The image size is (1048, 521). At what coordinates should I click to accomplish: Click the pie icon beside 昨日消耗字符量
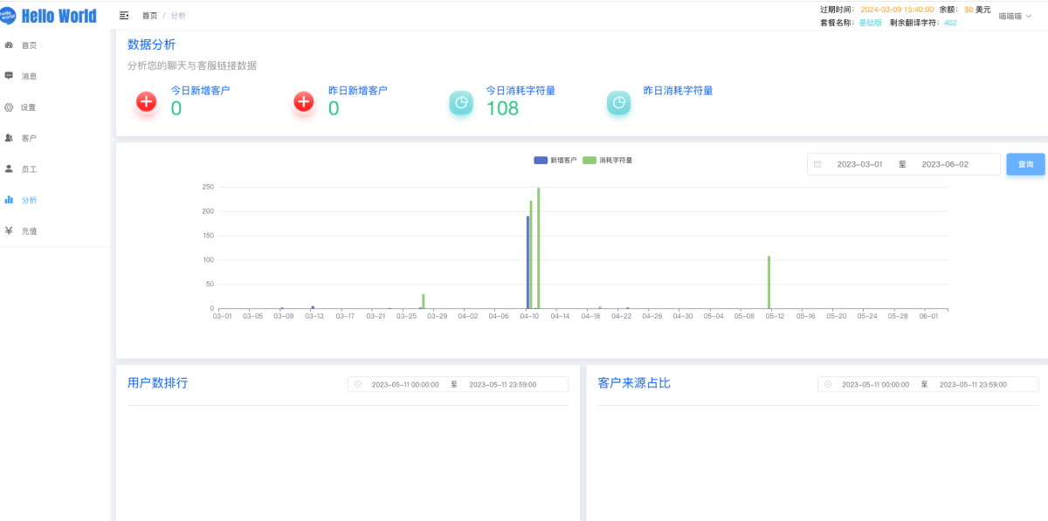pos(618,103)
